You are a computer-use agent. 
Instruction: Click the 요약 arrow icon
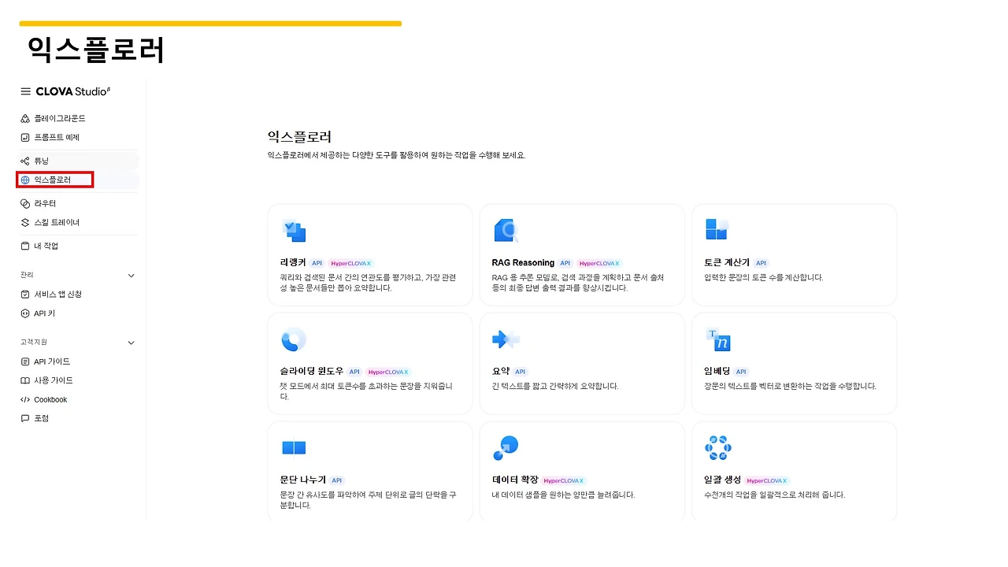(506, 339)
